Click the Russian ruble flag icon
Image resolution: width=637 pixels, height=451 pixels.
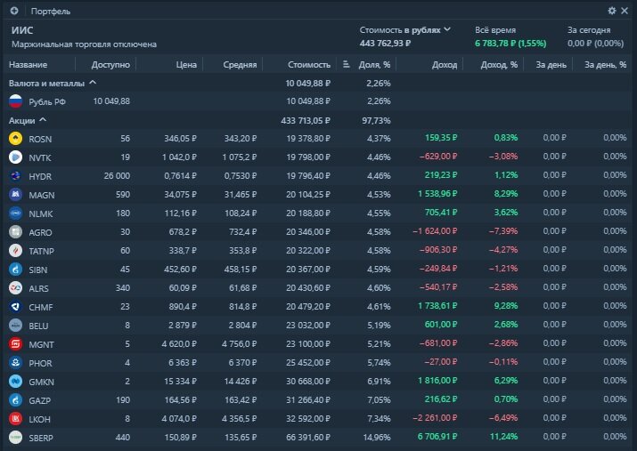click(x=15, y=101)
